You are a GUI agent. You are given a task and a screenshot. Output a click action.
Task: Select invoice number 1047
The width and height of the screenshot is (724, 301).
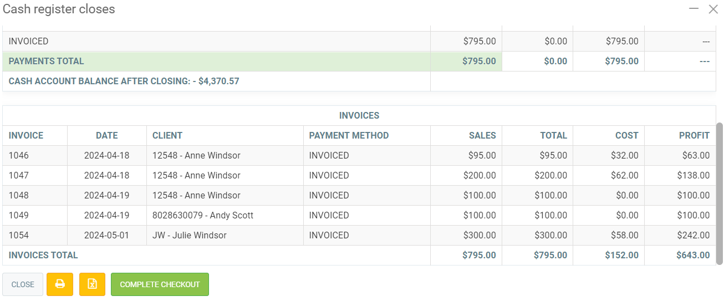click(x=19, y=175)
